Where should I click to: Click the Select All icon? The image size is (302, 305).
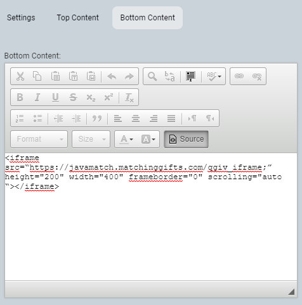click(x=190, y=76)
